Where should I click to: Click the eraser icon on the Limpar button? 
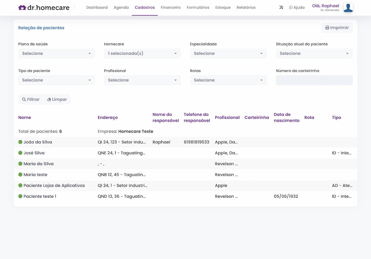pos(49,99)
